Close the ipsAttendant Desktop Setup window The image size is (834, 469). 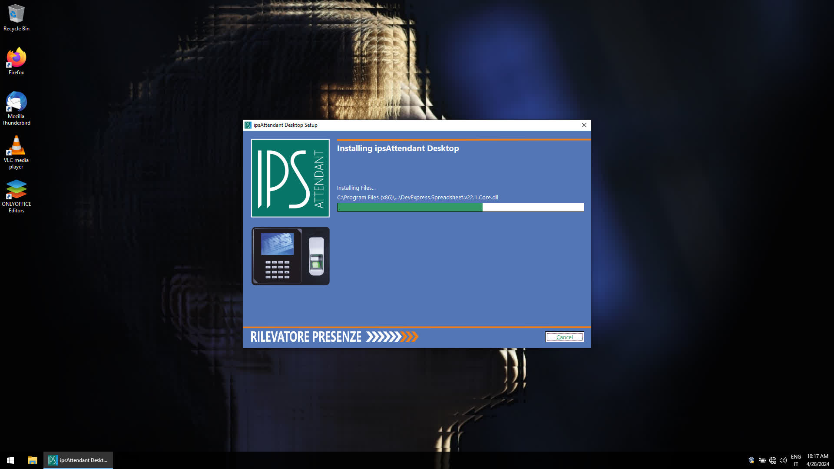tap(584, 125)
